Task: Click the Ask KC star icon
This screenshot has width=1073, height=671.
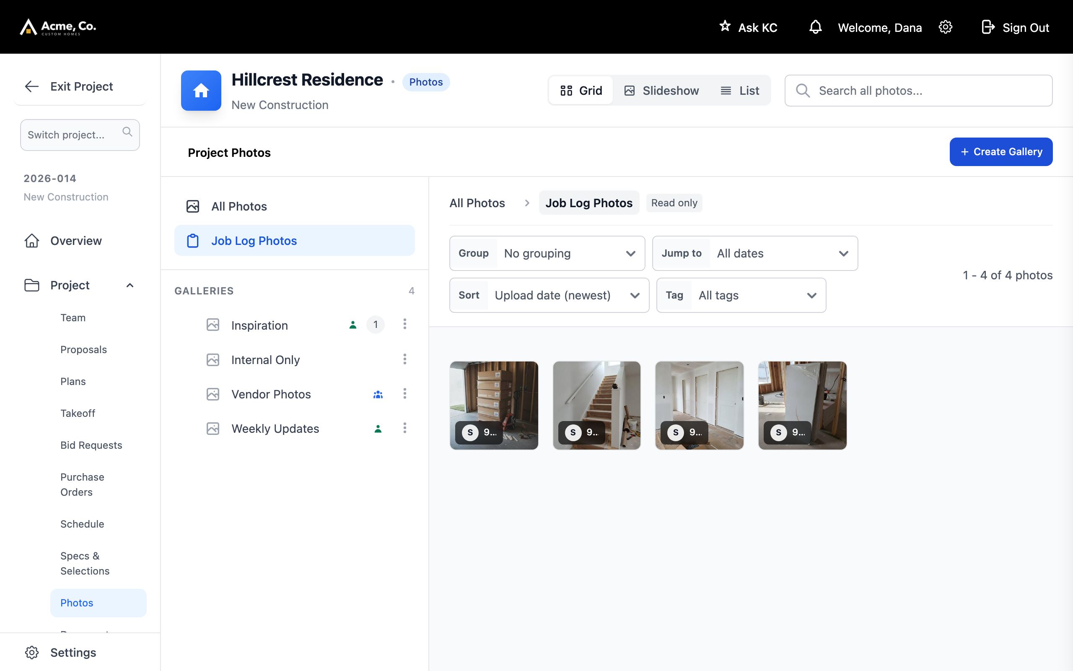Action: pos(725,26)
